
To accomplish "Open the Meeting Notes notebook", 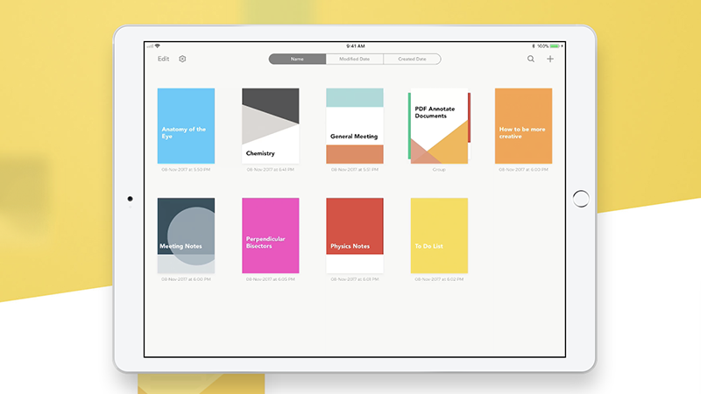I will tap(186, 236).
